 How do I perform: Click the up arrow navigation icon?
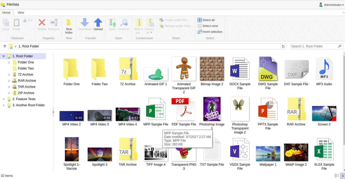coord(5,46)
